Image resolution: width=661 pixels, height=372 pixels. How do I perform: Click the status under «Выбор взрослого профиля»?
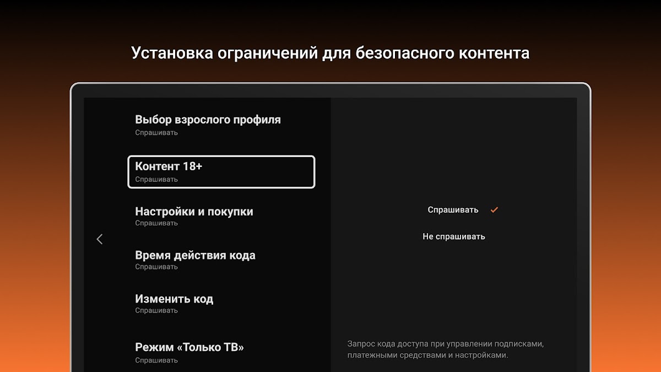[x=156, y=133]
